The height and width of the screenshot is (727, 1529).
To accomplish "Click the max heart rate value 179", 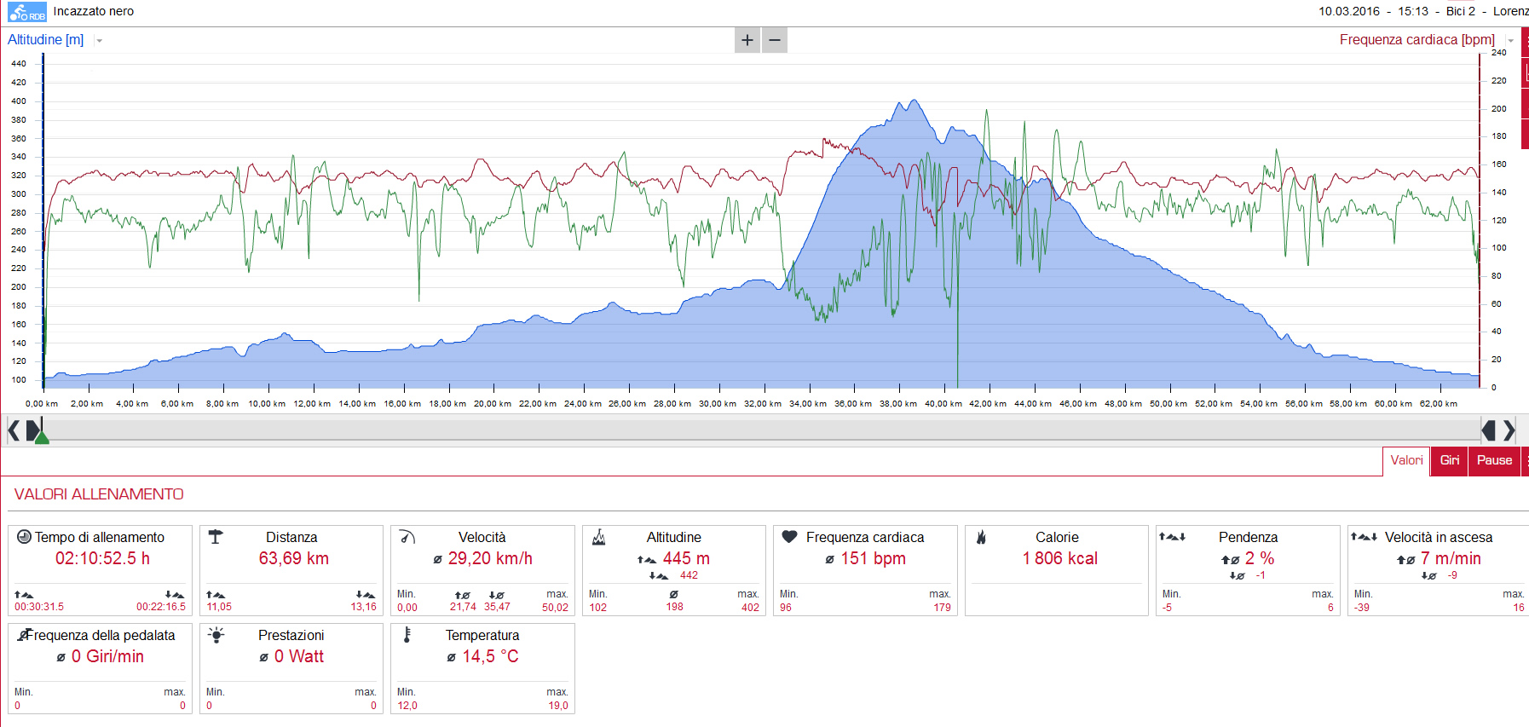I will click(x=942, y=608).
